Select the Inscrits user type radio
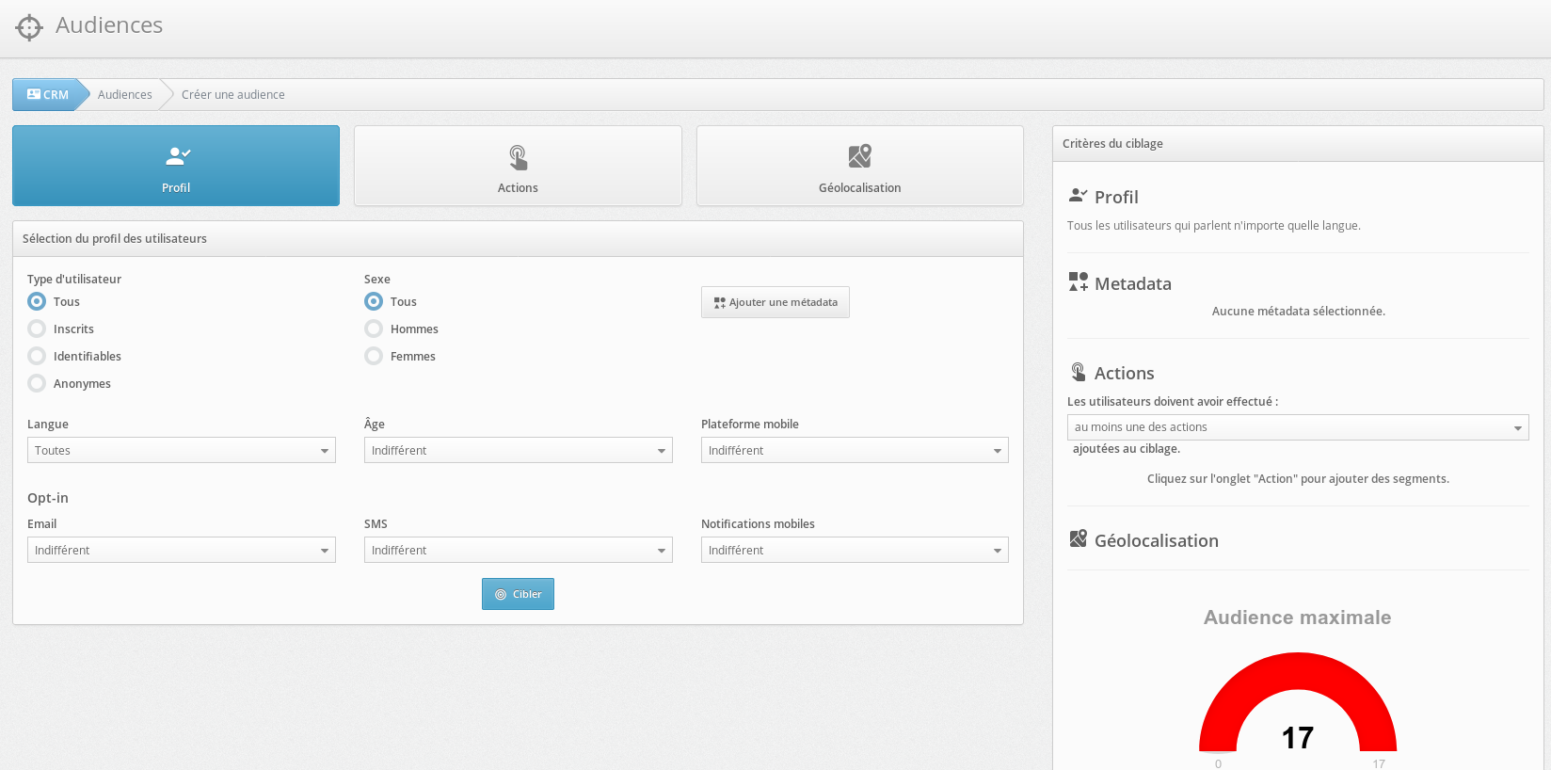 click(x=37, y=329)
